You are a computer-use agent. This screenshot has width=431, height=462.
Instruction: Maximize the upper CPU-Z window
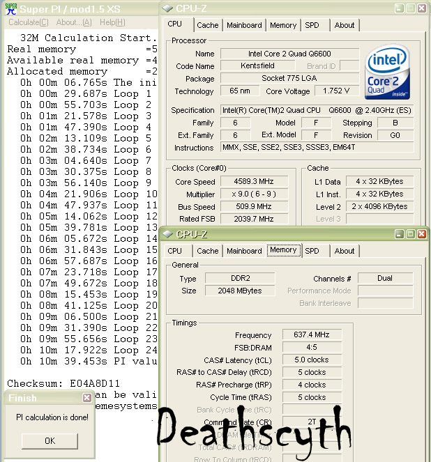coord(410,8)
